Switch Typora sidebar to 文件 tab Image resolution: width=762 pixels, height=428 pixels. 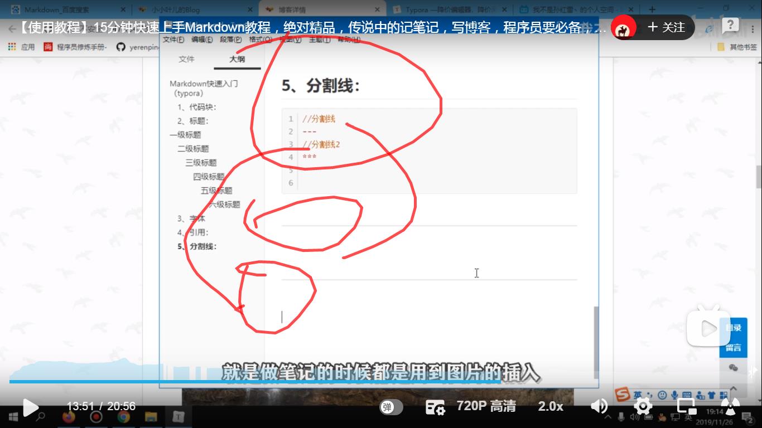(x=187, y=59)
